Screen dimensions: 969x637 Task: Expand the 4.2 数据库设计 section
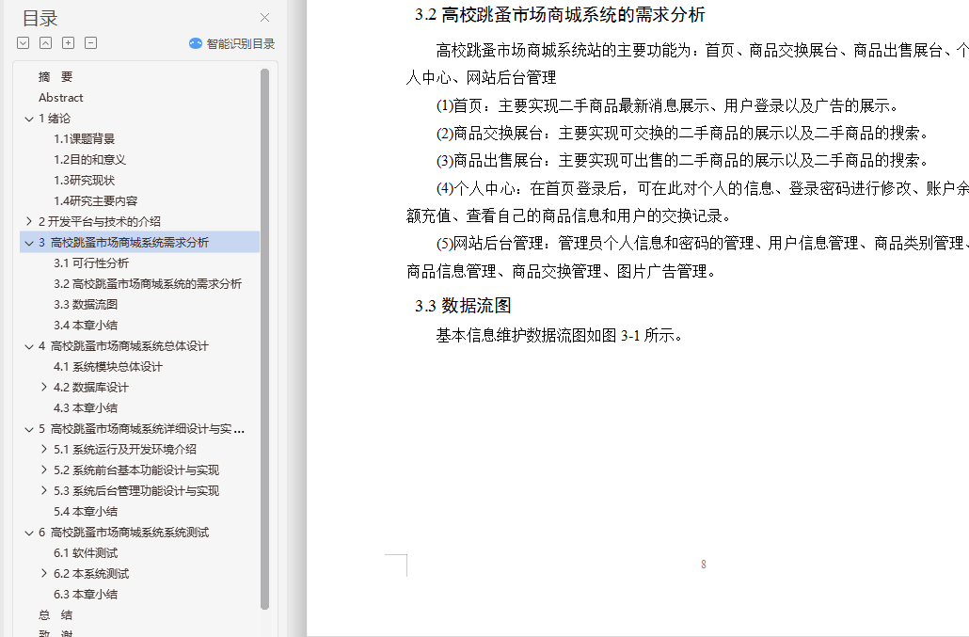(44, 387)
